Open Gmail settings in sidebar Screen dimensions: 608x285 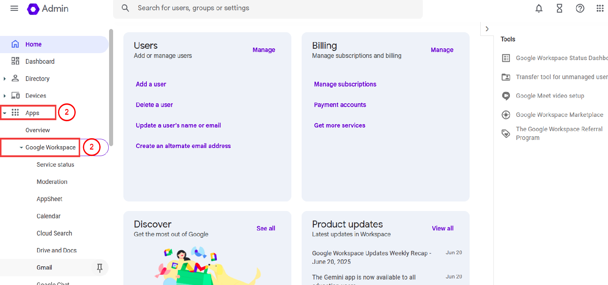[x=44, y=268]
